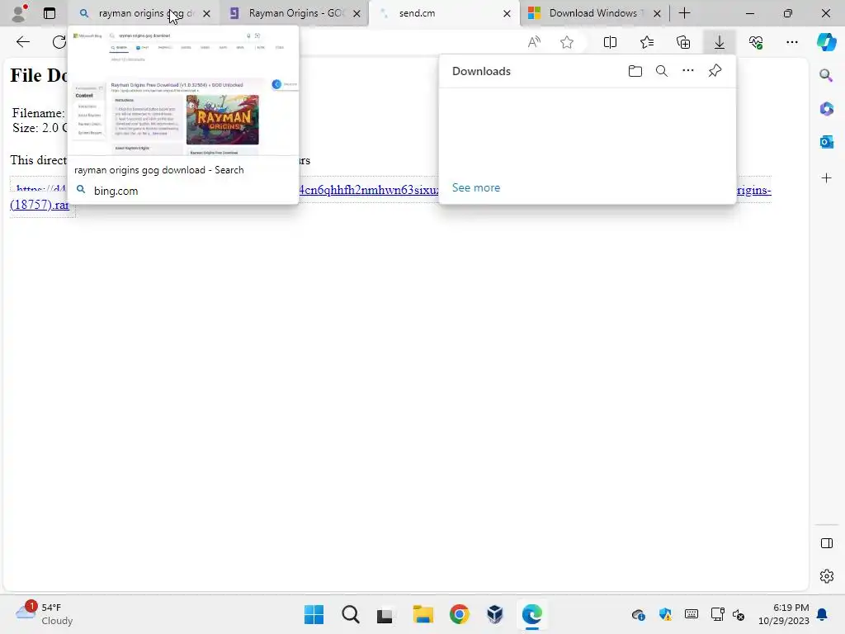Open weather widget showing 54°F Cloudy
The height and width of the screenshot is (634, 845).
45,614
